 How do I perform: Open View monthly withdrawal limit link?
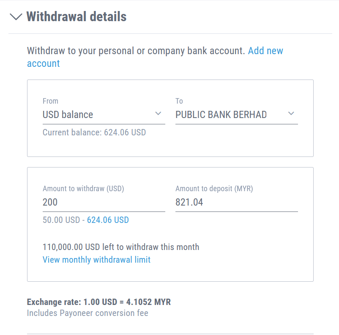[x=96, y=260]
